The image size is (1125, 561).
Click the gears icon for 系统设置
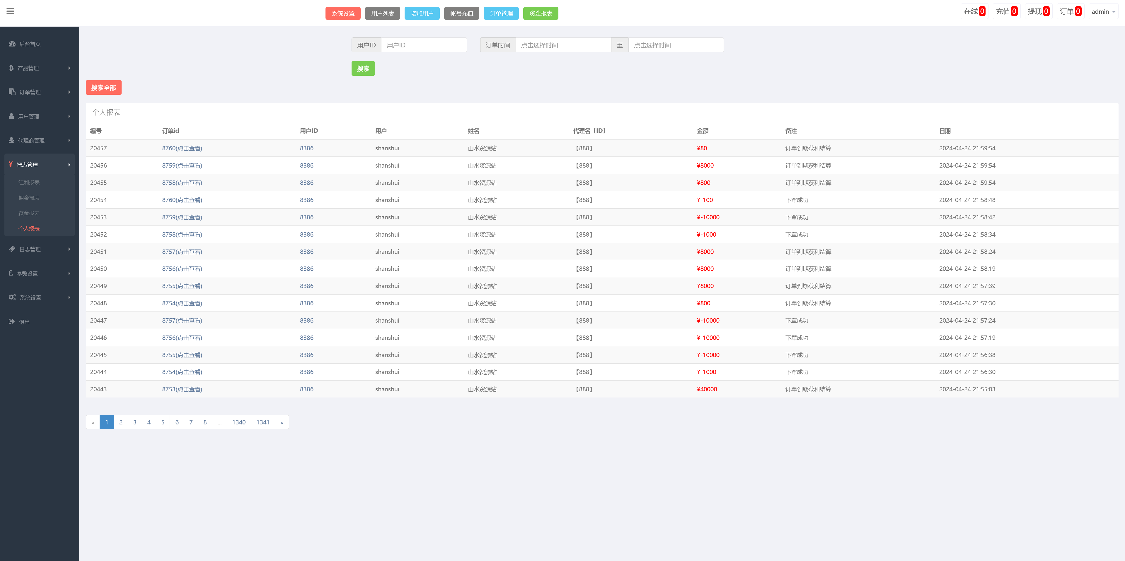(12, 297)
